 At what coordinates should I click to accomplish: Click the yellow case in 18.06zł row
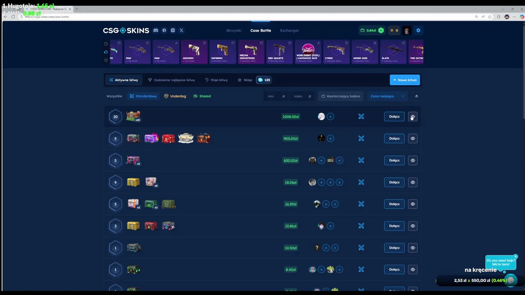pos(133,182)
